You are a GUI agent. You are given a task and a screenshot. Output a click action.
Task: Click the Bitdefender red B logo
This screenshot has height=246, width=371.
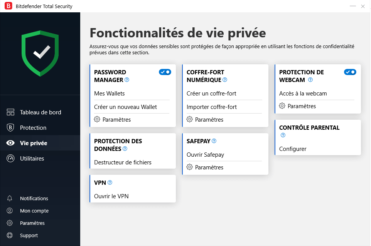tap(8, 6)
